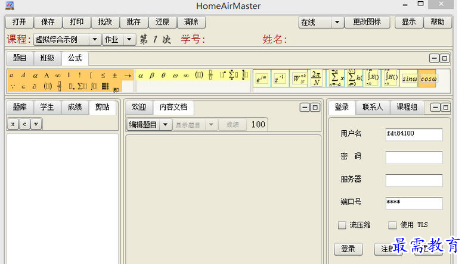Click the 批存 button
This screenshot has height=264, width=465.
point(134,22)
